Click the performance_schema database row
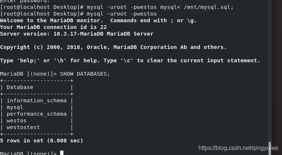The height and width of the screenshot is (155, 282). click(x=37, y=114)
